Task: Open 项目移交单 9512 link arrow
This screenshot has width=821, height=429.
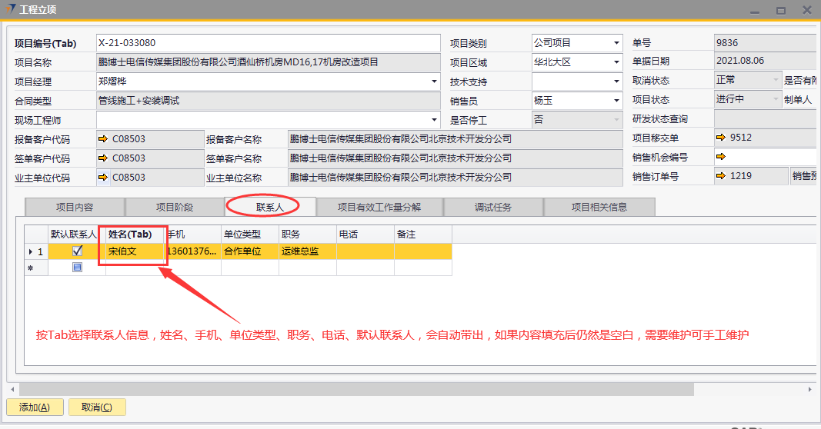Action: (x=721, y=138)
